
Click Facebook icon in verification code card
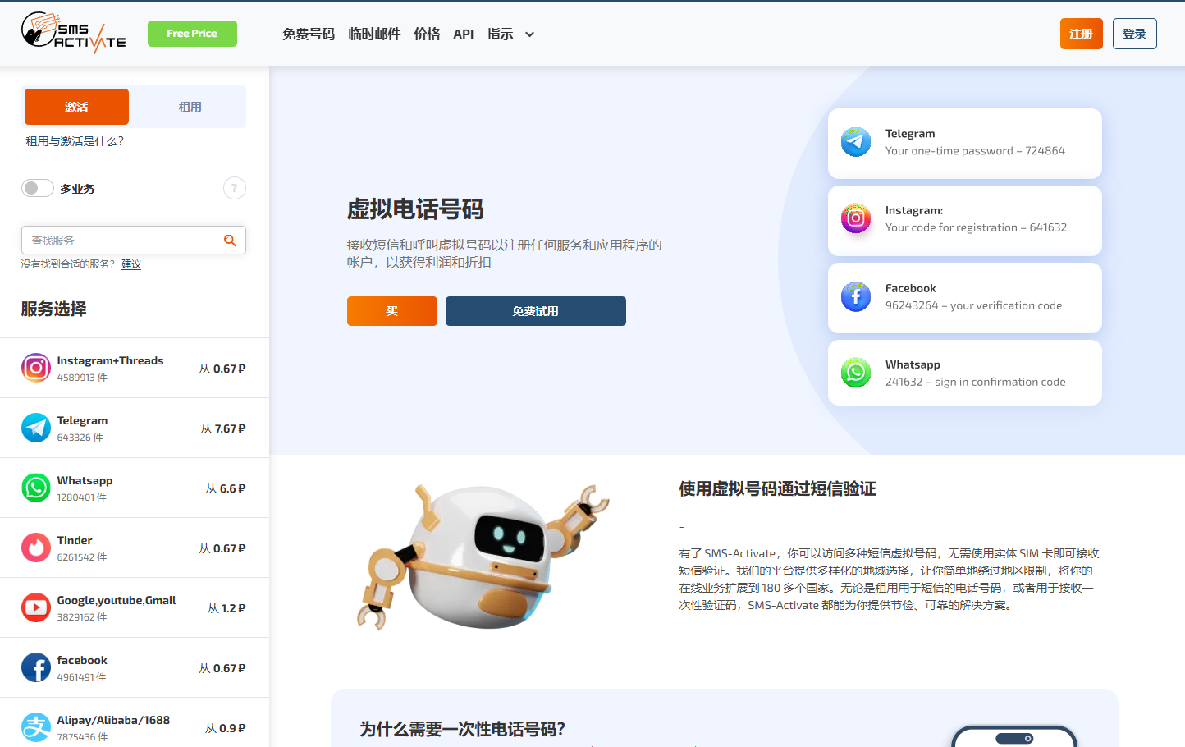pyautogui.click(x=856, y=296)
